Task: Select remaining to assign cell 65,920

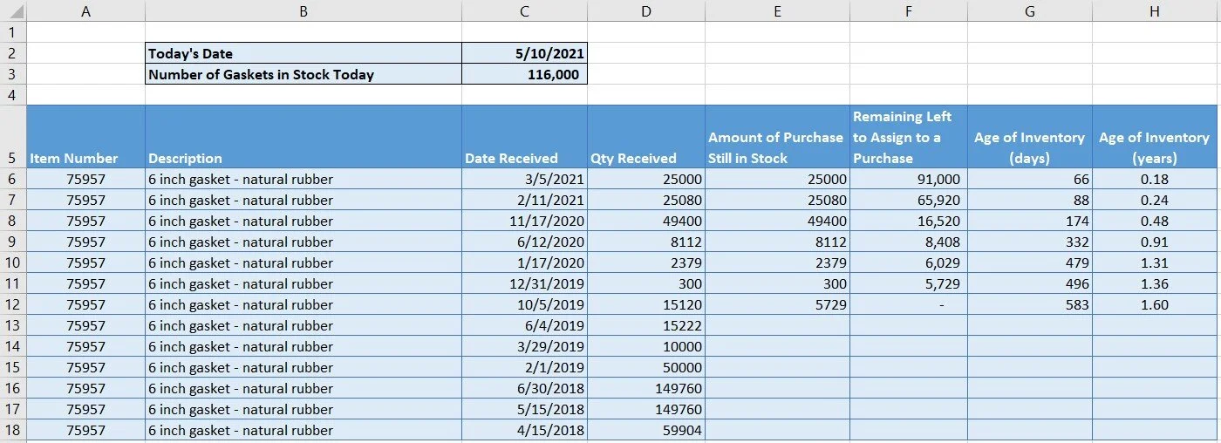Action: click(909, 201)
